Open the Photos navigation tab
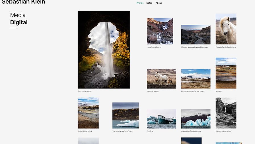Viewport: 255px width, 144px height. click(x=140, y=3)
